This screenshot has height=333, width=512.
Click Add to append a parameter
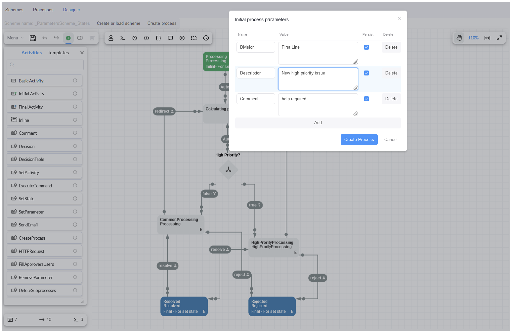[318, 123]
